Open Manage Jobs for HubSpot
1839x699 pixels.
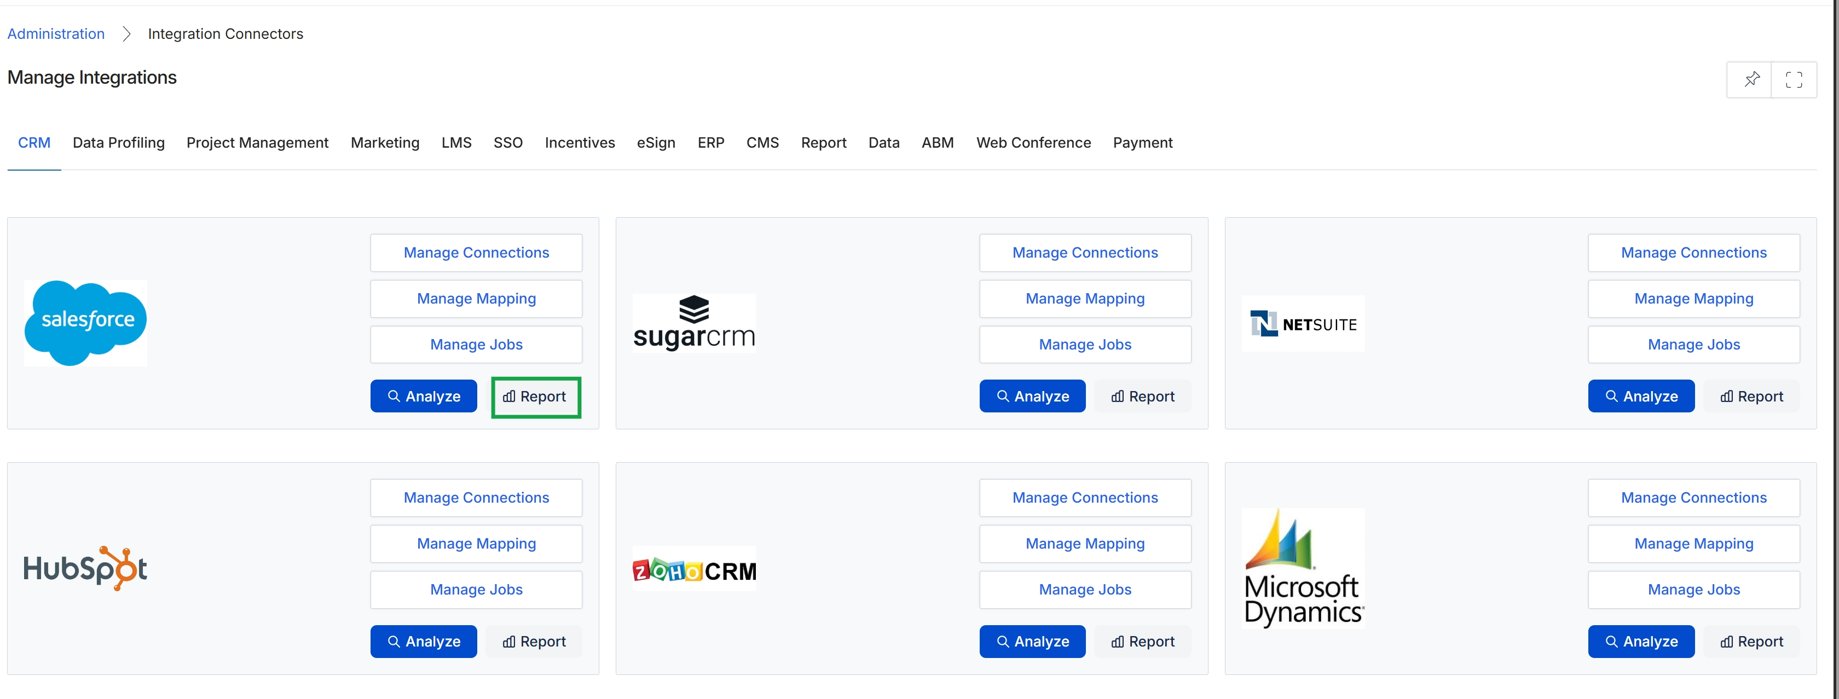(476, 590)
